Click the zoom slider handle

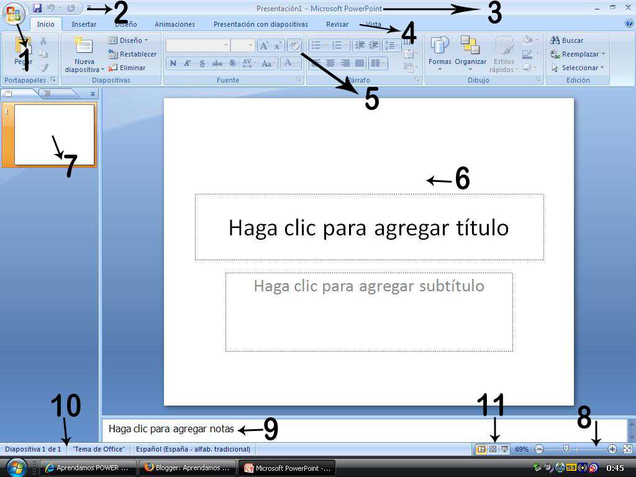click(566, 449)
